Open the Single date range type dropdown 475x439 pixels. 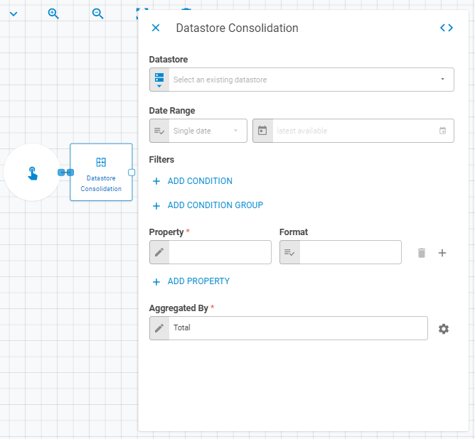198,131
